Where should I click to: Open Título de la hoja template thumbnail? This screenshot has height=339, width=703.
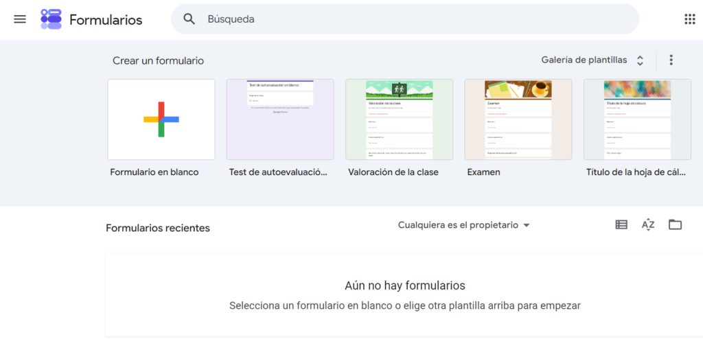(637, 119)
